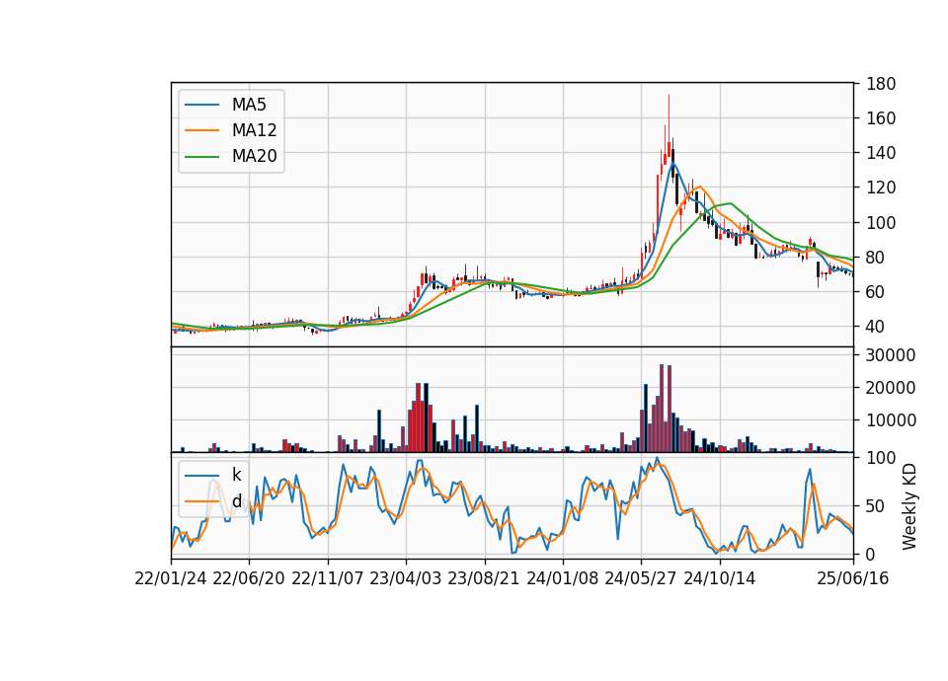This screenshot has width=948, height=681.
Task: Click the 22/06/20 date tick label
Action: 249,578
